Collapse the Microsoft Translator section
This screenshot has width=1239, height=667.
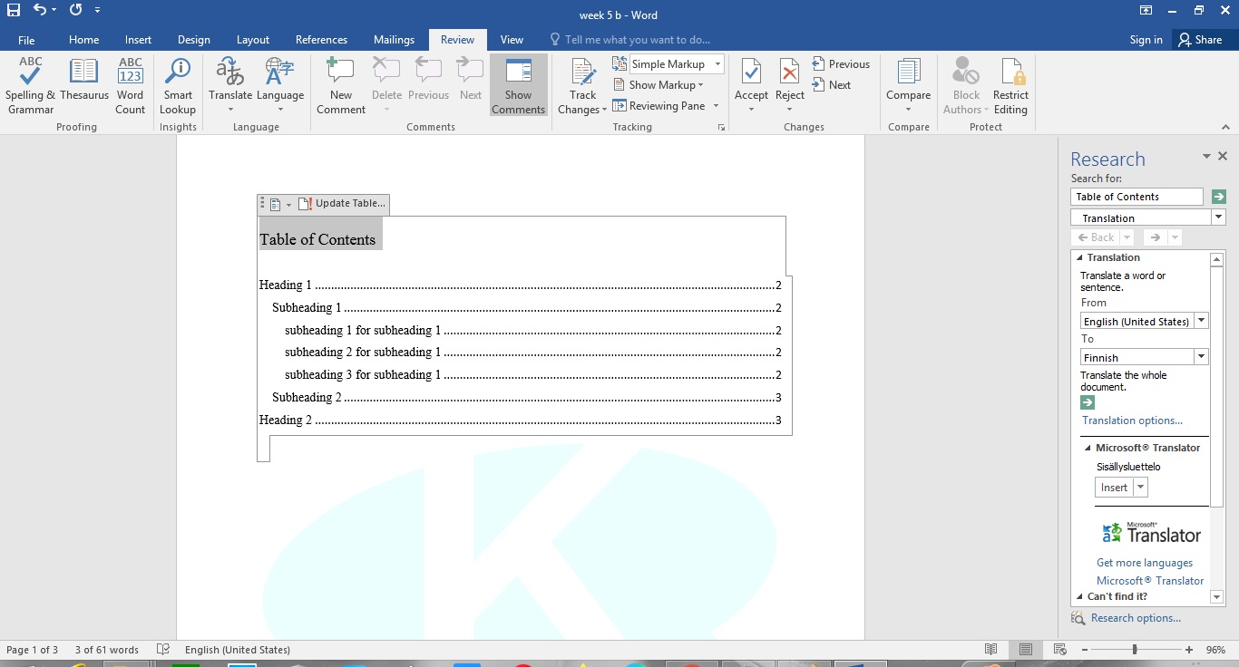pyautogui.click(x=1088, y=448)
